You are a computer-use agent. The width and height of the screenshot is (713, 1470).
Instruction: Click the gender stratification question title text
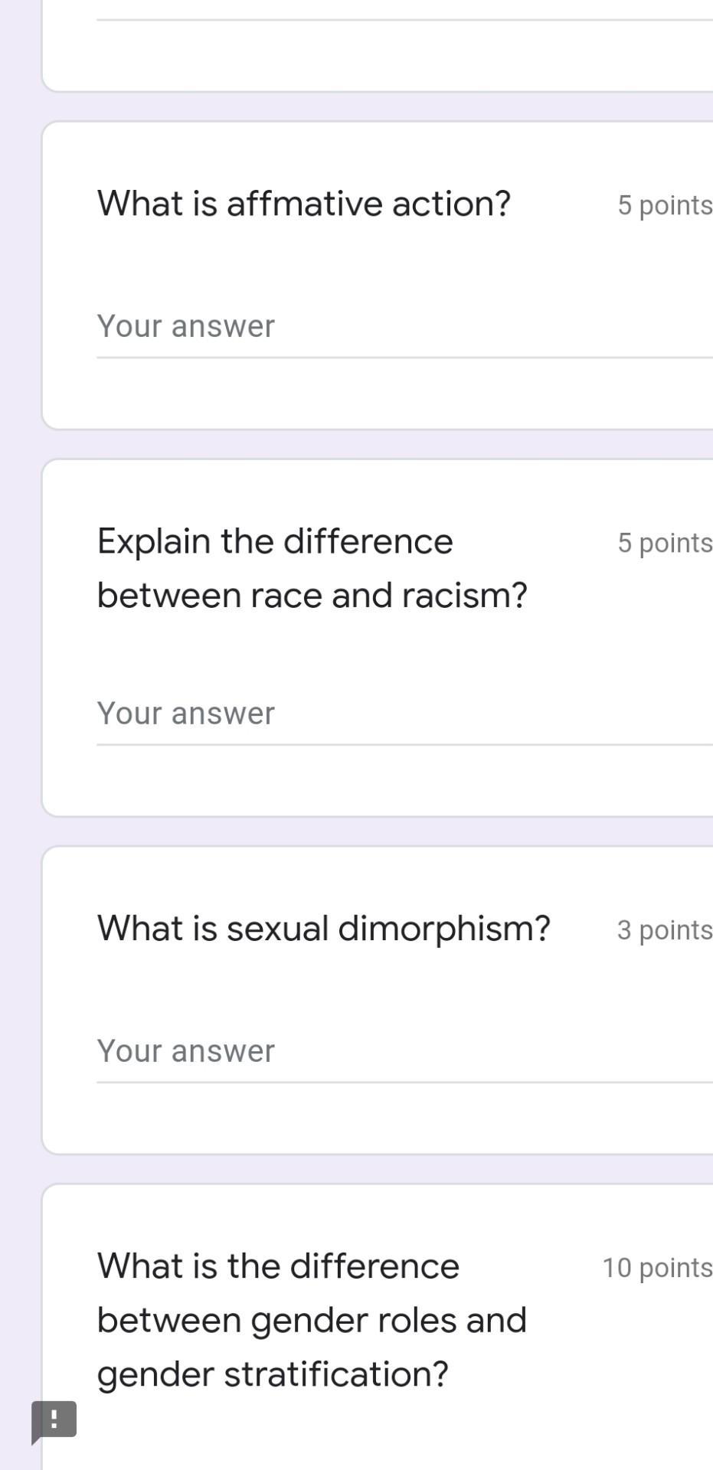[x=311, y=1319]
